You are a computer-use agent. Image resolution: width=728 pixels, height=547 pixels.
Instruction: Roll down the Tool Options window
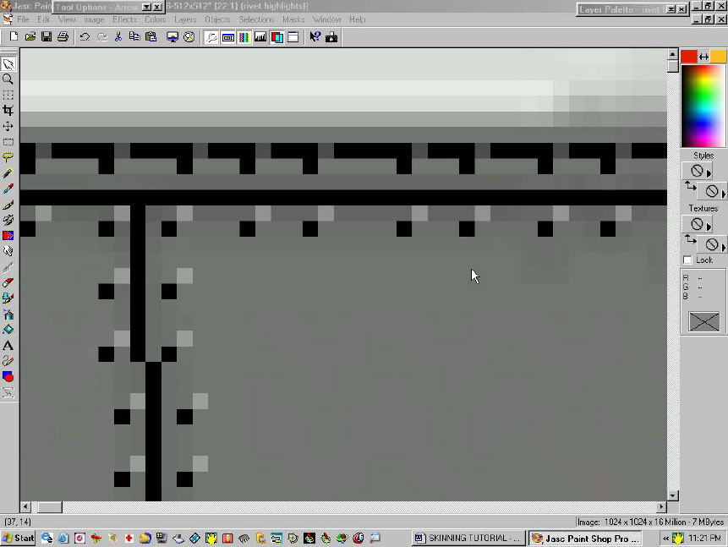pyautogui.click(x=147, y=7)
